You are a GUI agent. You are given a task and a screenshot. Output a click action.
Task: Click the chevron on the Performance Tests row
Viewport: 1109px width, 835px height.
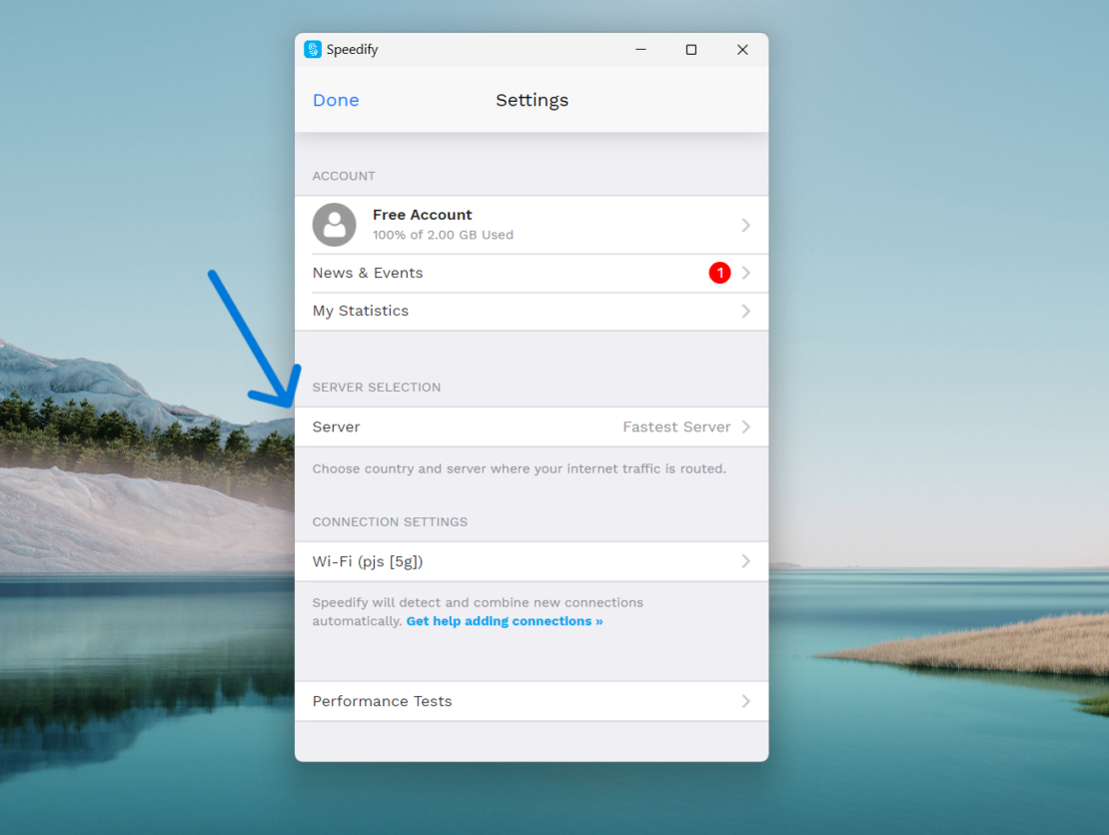[745, 701]
